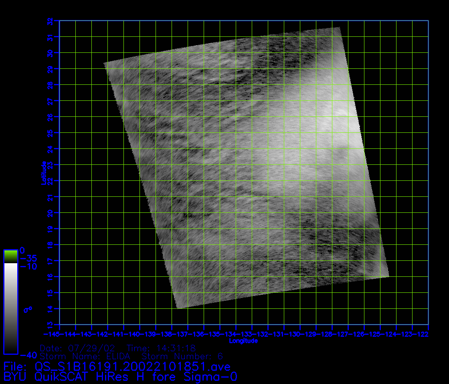The height and width of the screenshot is (384, 449).
Task: Click the bright storm region in the swath
Action: point(309,120)
